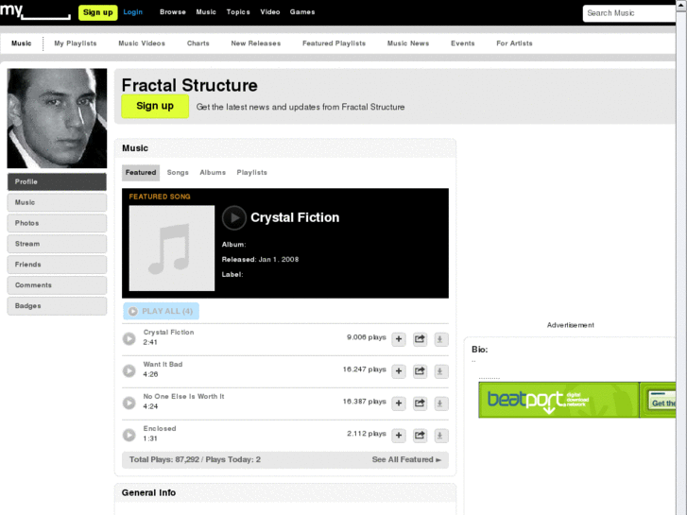Switch to the Albums tab
687x515 pixels.
(x=213, y=173)
